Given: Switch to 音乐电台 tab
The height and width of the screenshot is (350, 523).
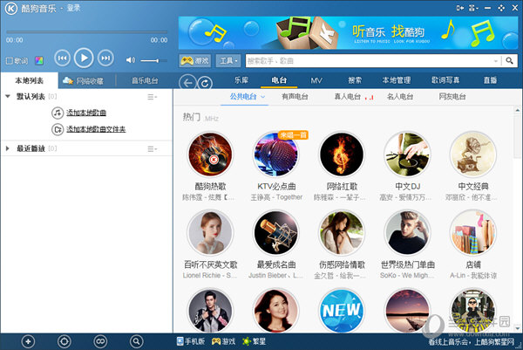Looking at the screenshot, I should (x=145, y=80).
